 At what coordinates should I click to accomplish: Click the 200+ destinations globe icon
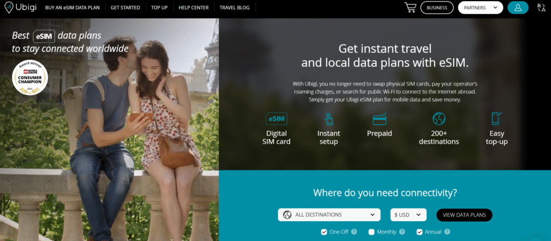(439, 119)
